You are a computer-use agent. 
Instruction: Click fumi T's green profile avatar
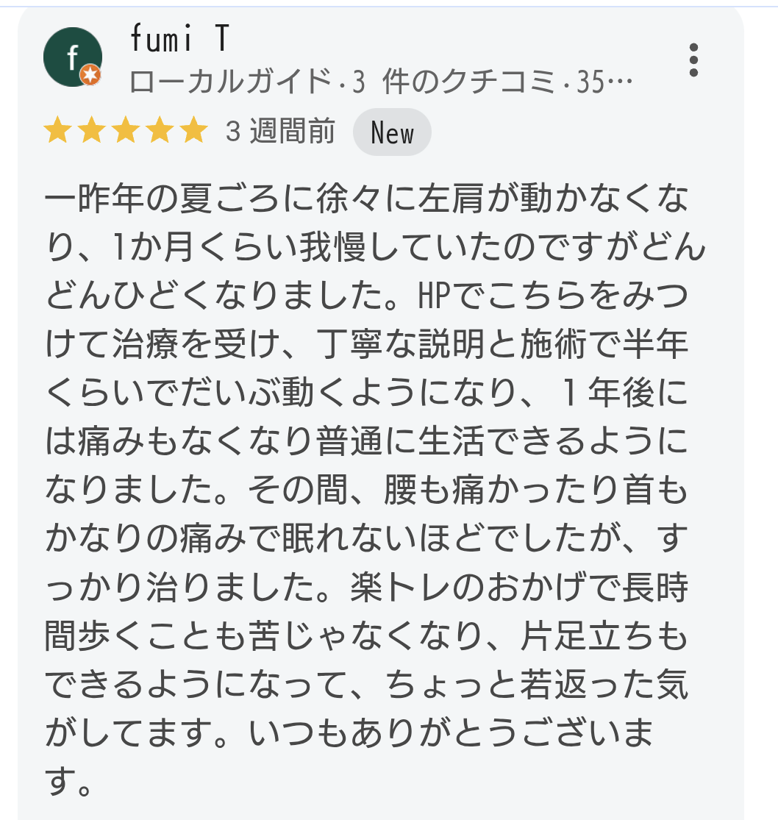(71, 57)
